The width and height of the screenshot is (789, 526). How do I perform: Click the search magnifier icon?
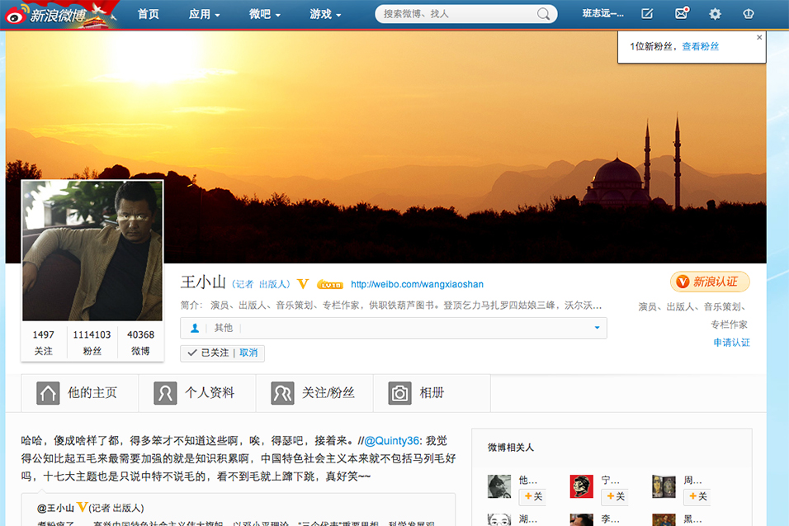tap(543, 14)
